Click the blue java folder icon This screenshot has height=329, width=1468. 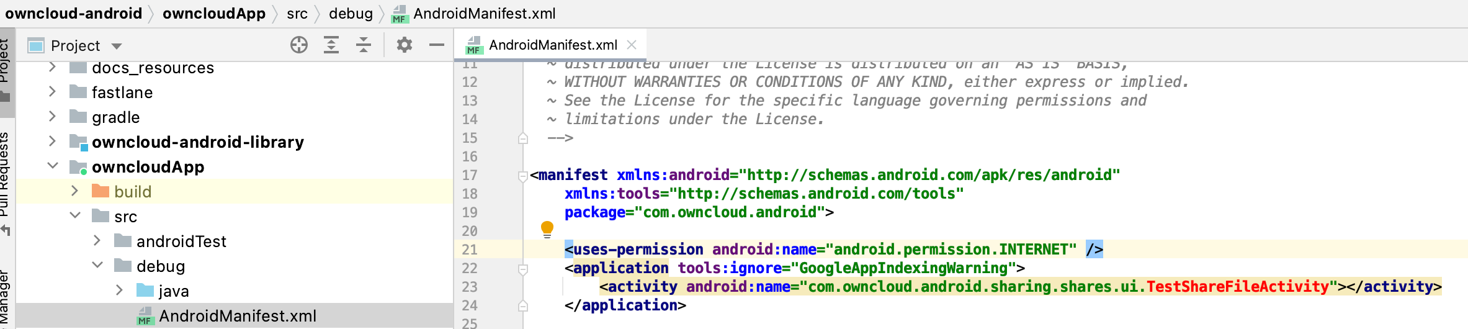(x=145, y=291)
